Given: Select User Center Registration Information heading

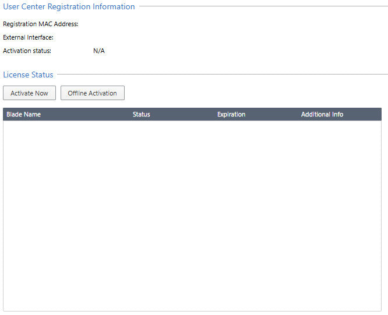Looking at the screenshot, I should pyautogui.click(x=69, y=6).
